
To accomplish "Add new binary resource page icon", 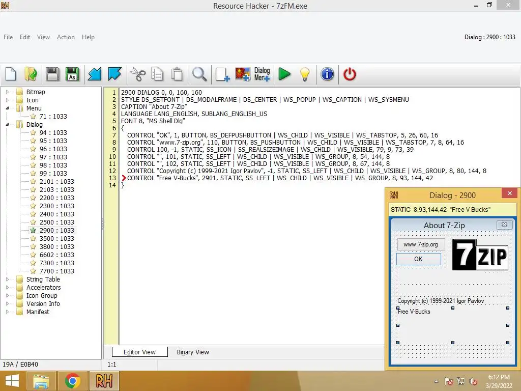I will 222,74.
